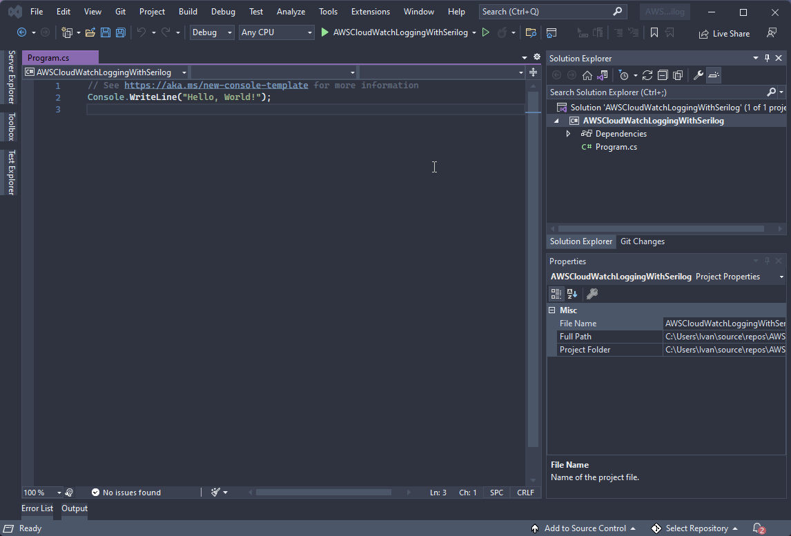The width and height of the screenshot is (791, 536).
Task: Open the aka.ms/new-console-template link in the code
Action: (216, 86)
